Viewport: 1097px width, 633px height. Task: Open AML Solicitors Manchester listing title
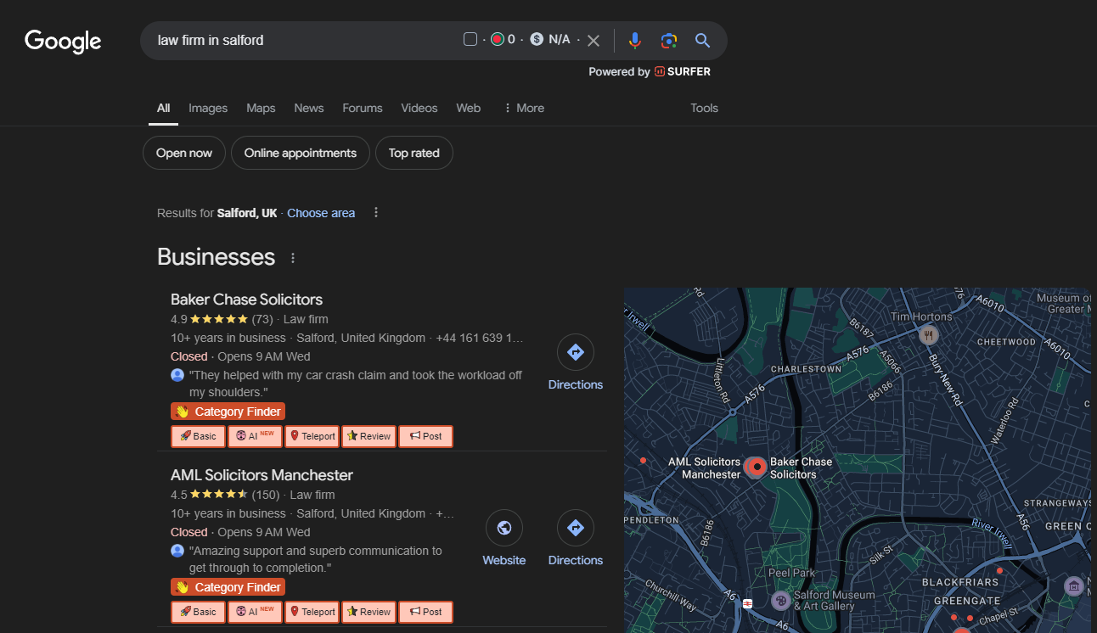[x=262, y=475]
